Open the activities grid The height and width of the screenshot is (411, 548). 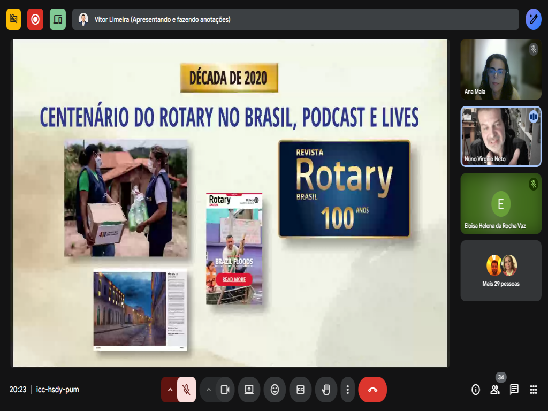[x=533, y=390]
